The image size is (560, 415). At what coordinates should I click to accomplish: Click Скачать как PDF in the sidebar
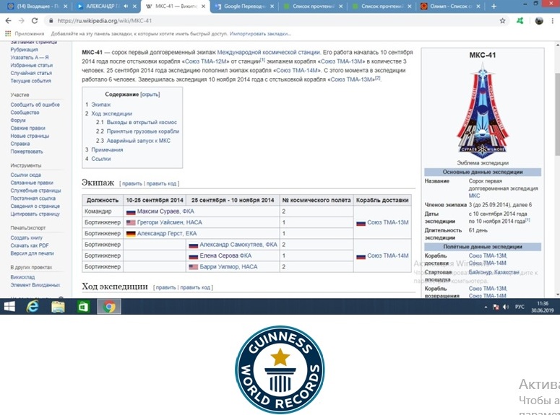[30, 245]
